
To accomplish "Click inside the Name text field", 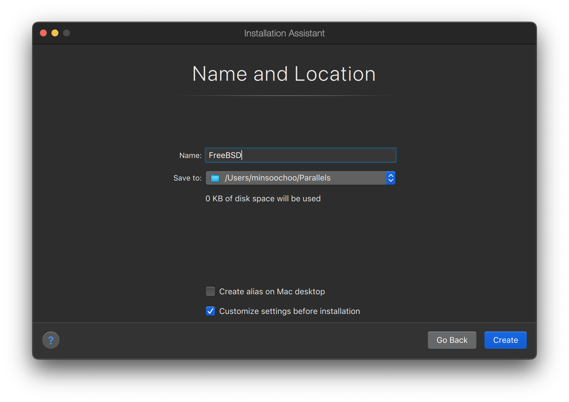I will pos(300,155).
